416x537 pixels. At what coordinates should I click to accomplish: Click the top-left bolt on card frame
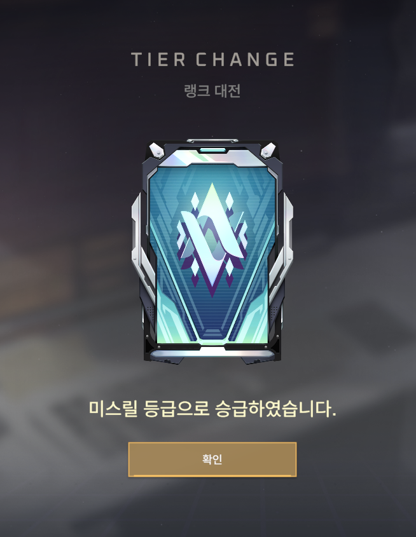157,151
